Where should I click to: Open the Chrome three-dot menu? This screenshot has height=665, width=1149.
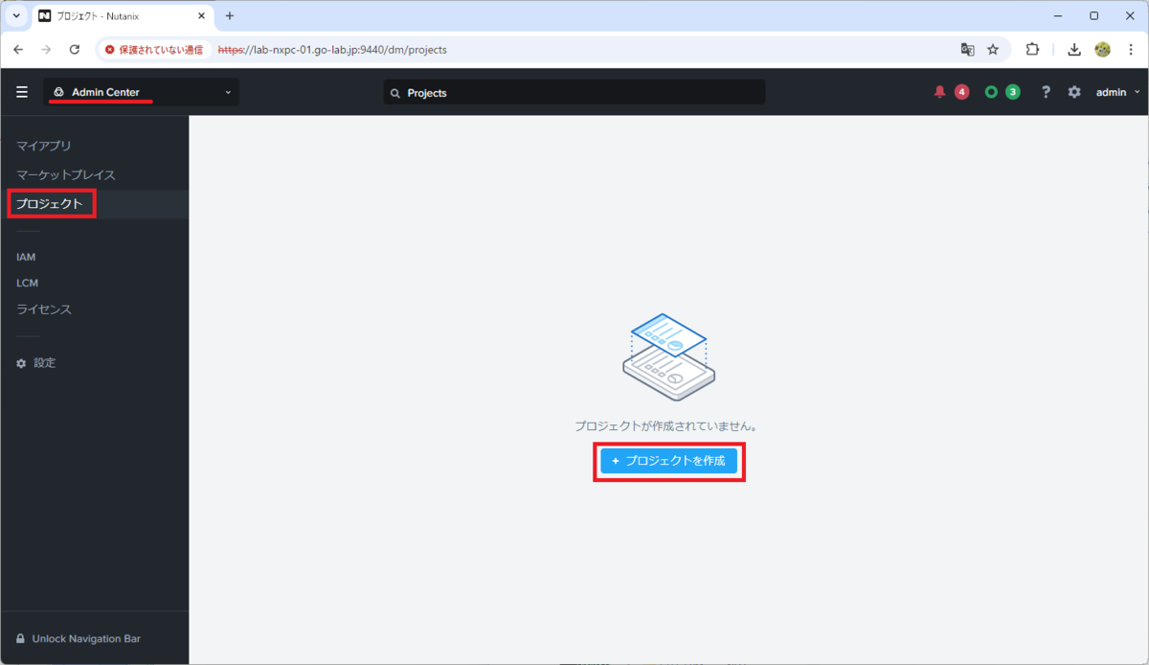click(1131, 49)
